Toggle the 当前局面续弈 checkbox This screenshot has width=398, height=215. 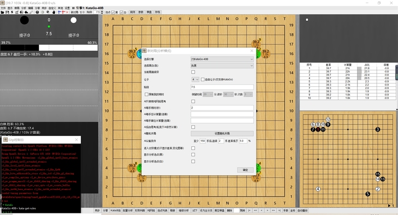click(x=193, y=72)
